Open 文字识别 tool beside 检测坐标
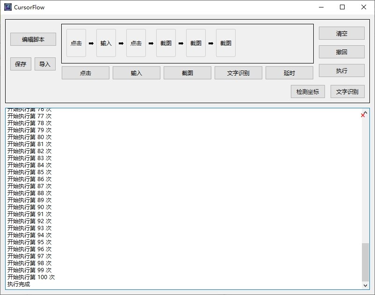Image resolution: width=375 pixels, height=295 pixels. coord(347,91)
